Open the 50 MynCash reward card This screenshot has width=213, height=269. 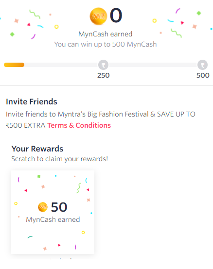53,212
